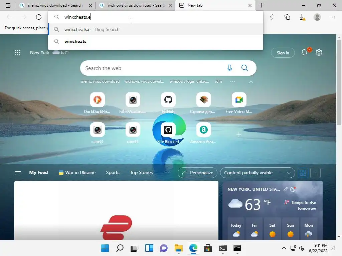This screenshot has height=256, width=342.
Task: Click the Sign in button
Action: (283, 53)
